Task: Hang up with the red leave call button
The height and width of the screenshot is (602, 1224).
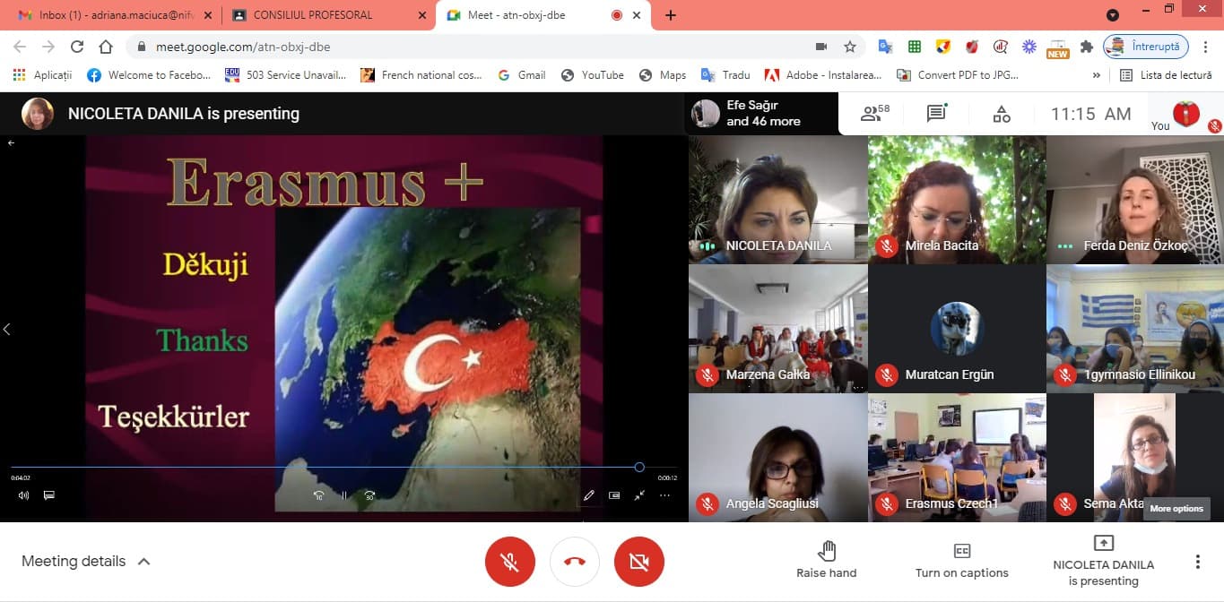Action: pos(575,562)
